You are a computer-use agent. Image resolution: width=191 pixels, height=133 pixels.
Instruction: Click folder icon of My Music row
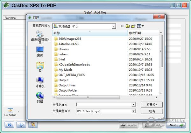pos(56,70)
